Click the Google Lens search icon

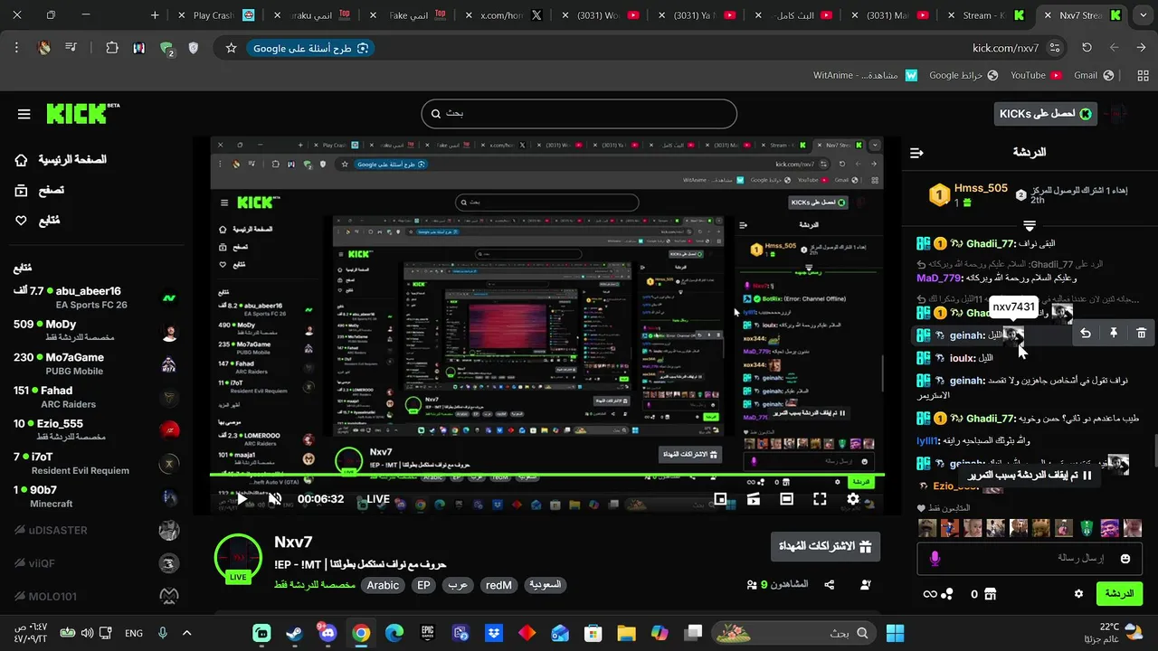(363, 48)
